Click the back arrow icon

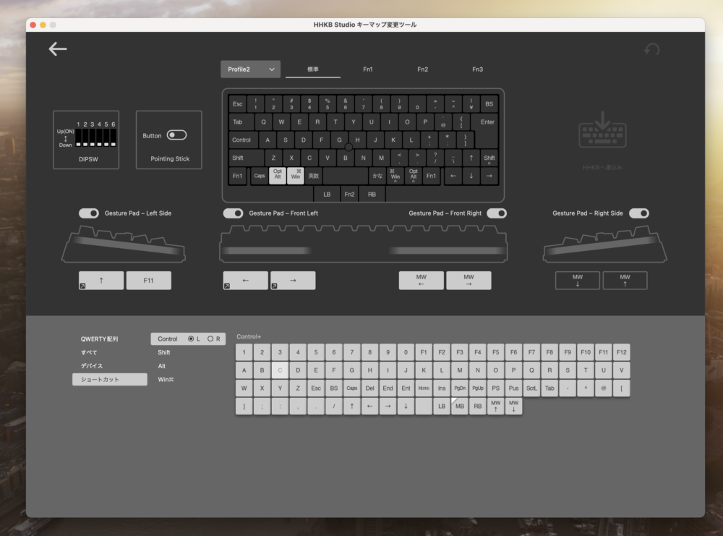[x=58, y=49]
